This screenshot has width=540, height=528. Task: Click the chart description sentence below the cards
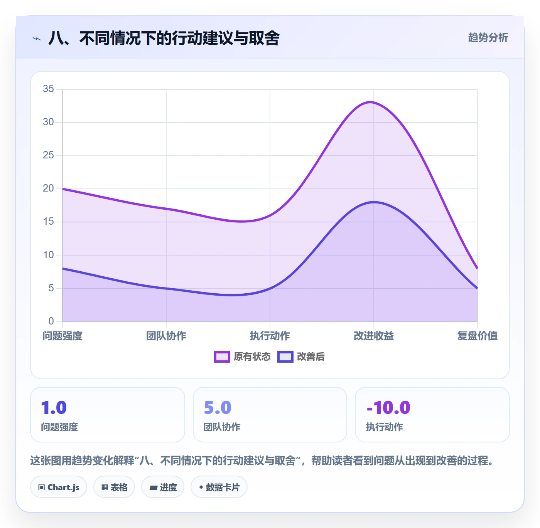pos(263,461)
